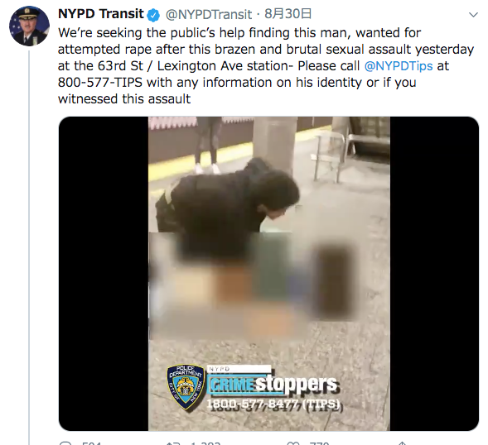Open the NYPD Transit profile avatar
Viewport: 488px width, 445px height.
coord(29,26)
